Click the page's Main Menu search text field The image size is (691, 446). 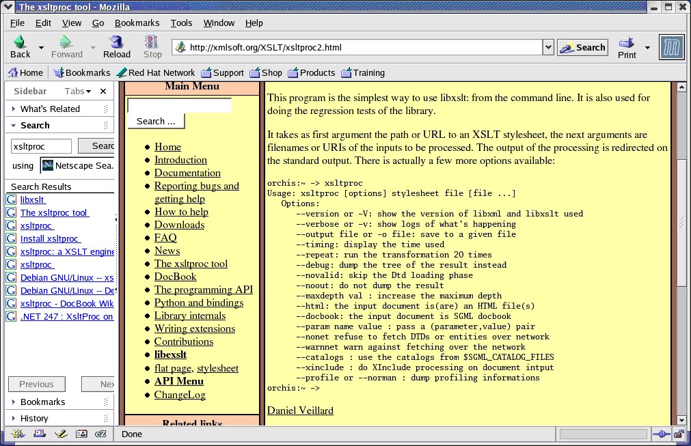coord(179,106)
